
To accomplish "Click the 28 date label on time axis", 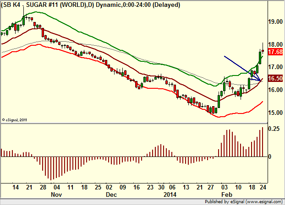I will (x=43, y=187).
